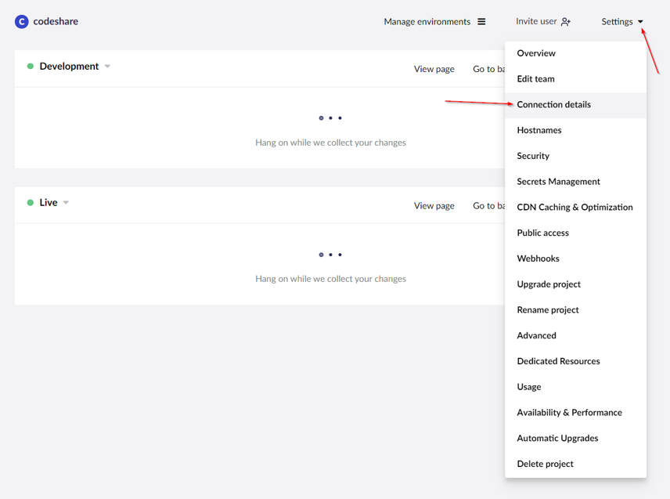Click the codeshare logo icon
This screenshot has height=499, width=670.
coord(22,22)
